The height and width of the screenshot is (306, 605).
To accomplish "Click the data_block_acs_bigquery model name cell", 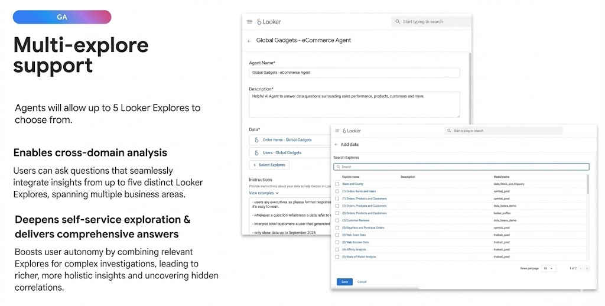I will click(x=509, y=184).
